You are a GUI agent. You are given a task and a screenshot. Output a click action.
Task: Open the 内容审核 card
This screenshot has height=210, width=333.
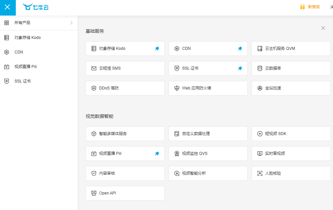coord(125,173)
